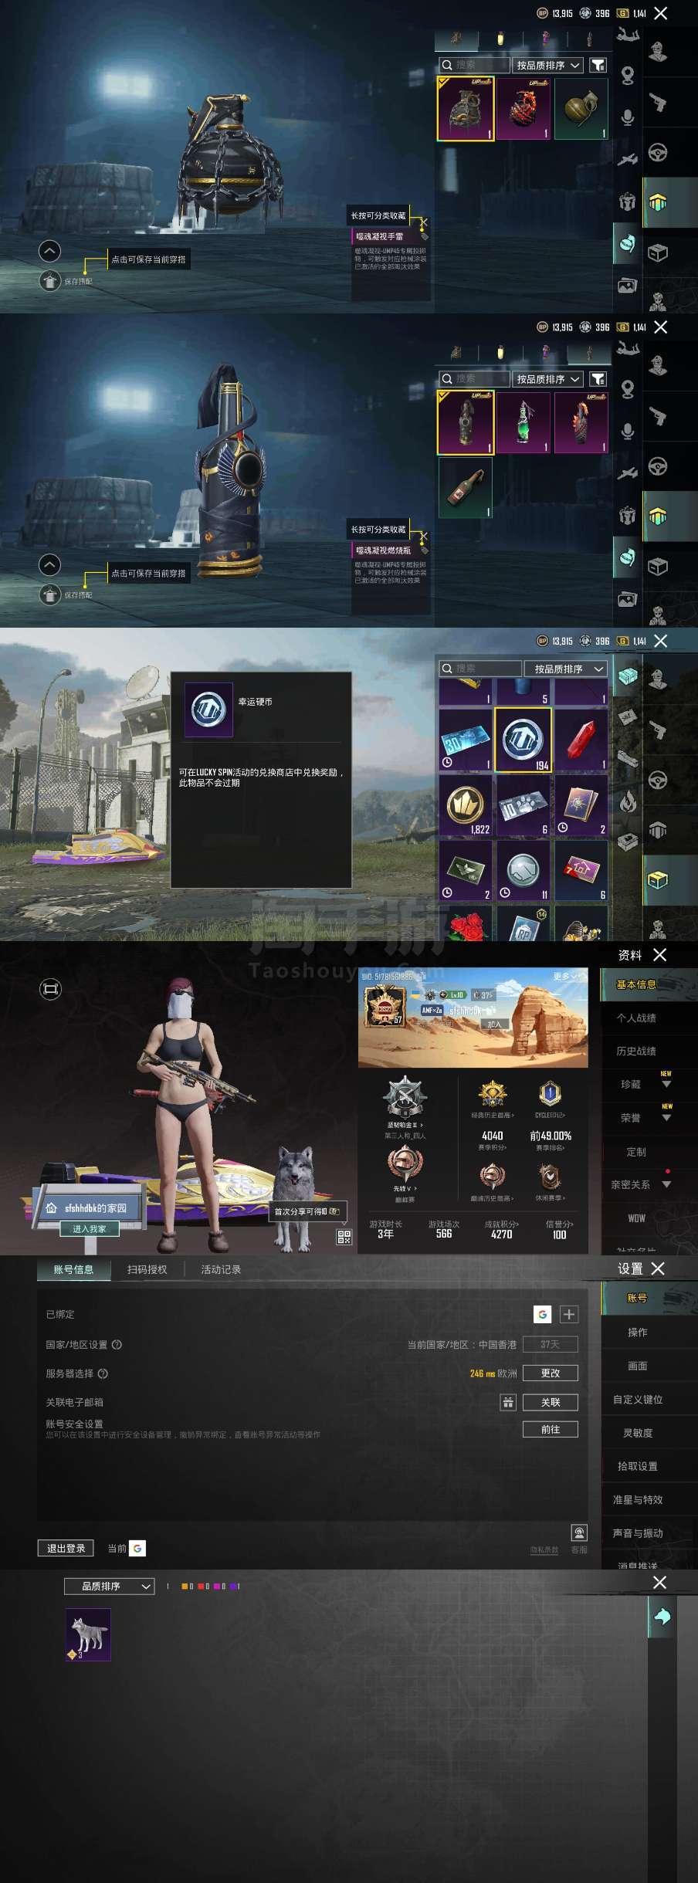This screenshot has width=698, height=1883.
Task: Click the 退出登录 logout button
Action: pyautogui.click(x=66, y=1548)
